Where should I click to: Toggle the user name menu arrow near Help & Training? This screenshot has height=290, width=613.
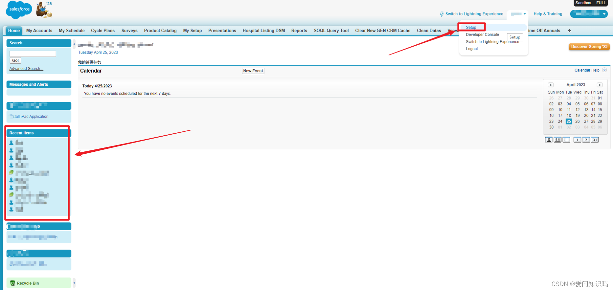(x=525, y=14)
